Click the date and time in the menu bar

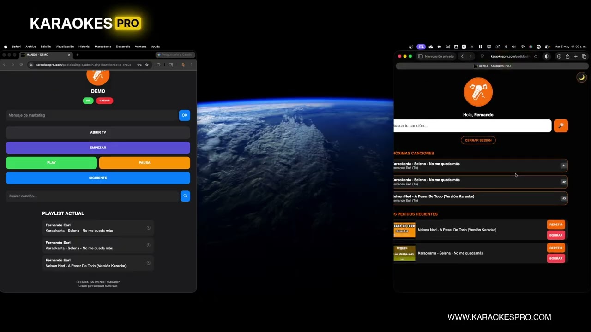click(x=570, y=47)
